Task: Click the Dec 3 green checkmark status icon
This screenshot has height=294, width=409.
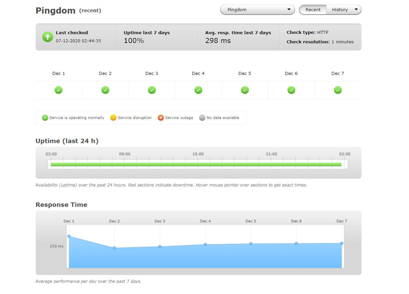Action: click(x=152, y=90)
